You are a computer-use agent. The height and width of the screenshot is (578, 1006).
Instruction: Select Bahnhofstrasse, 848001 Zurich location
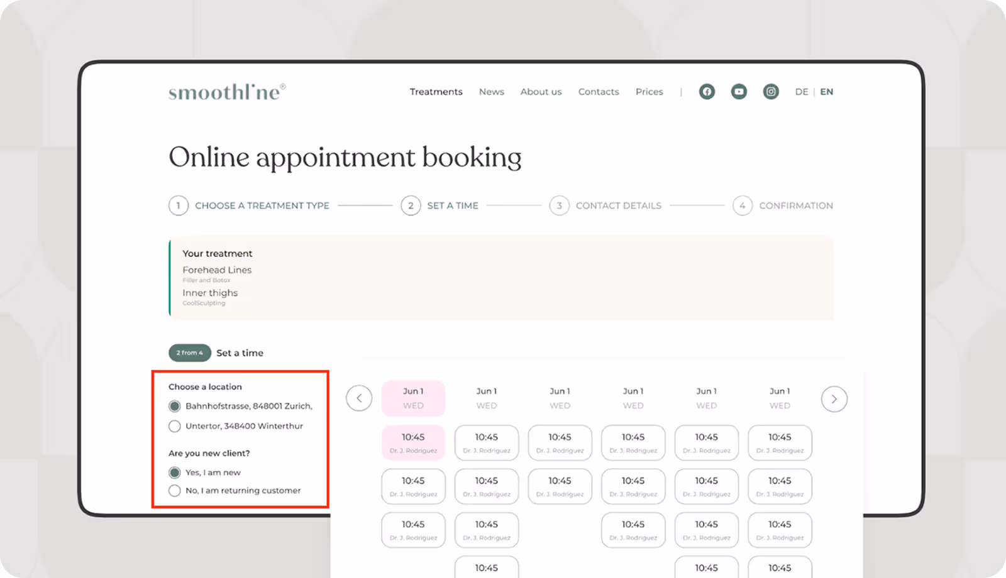point(174,406)
